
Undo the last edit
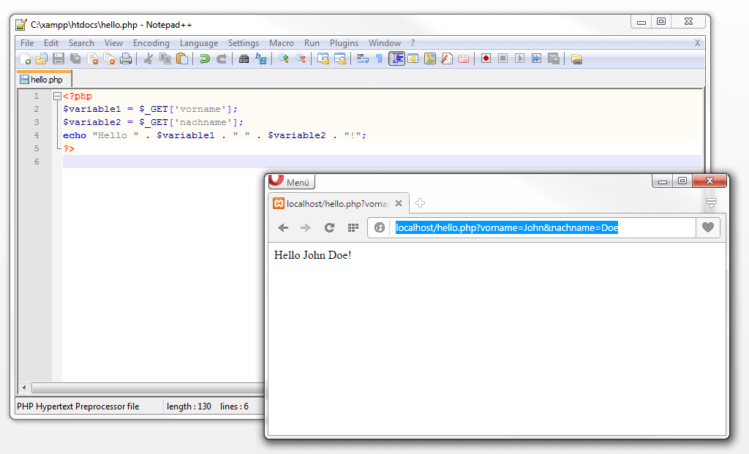(205, 58)
